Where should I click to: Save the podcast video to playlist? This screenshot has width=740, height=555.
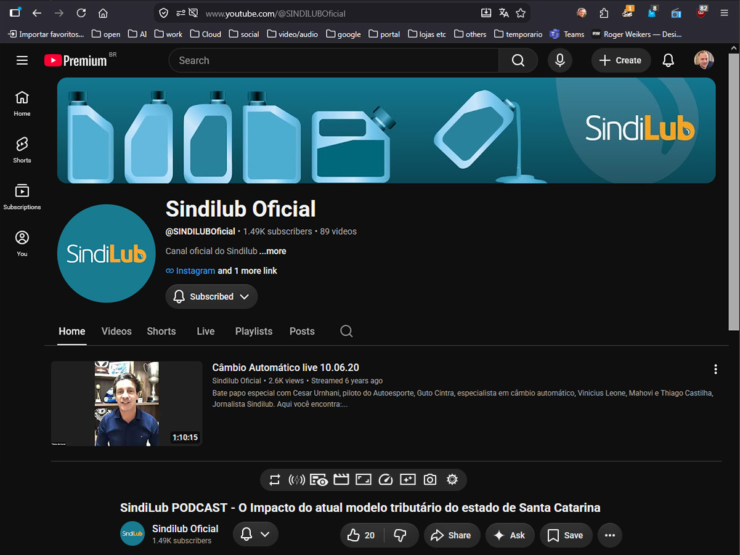point(566,535)
